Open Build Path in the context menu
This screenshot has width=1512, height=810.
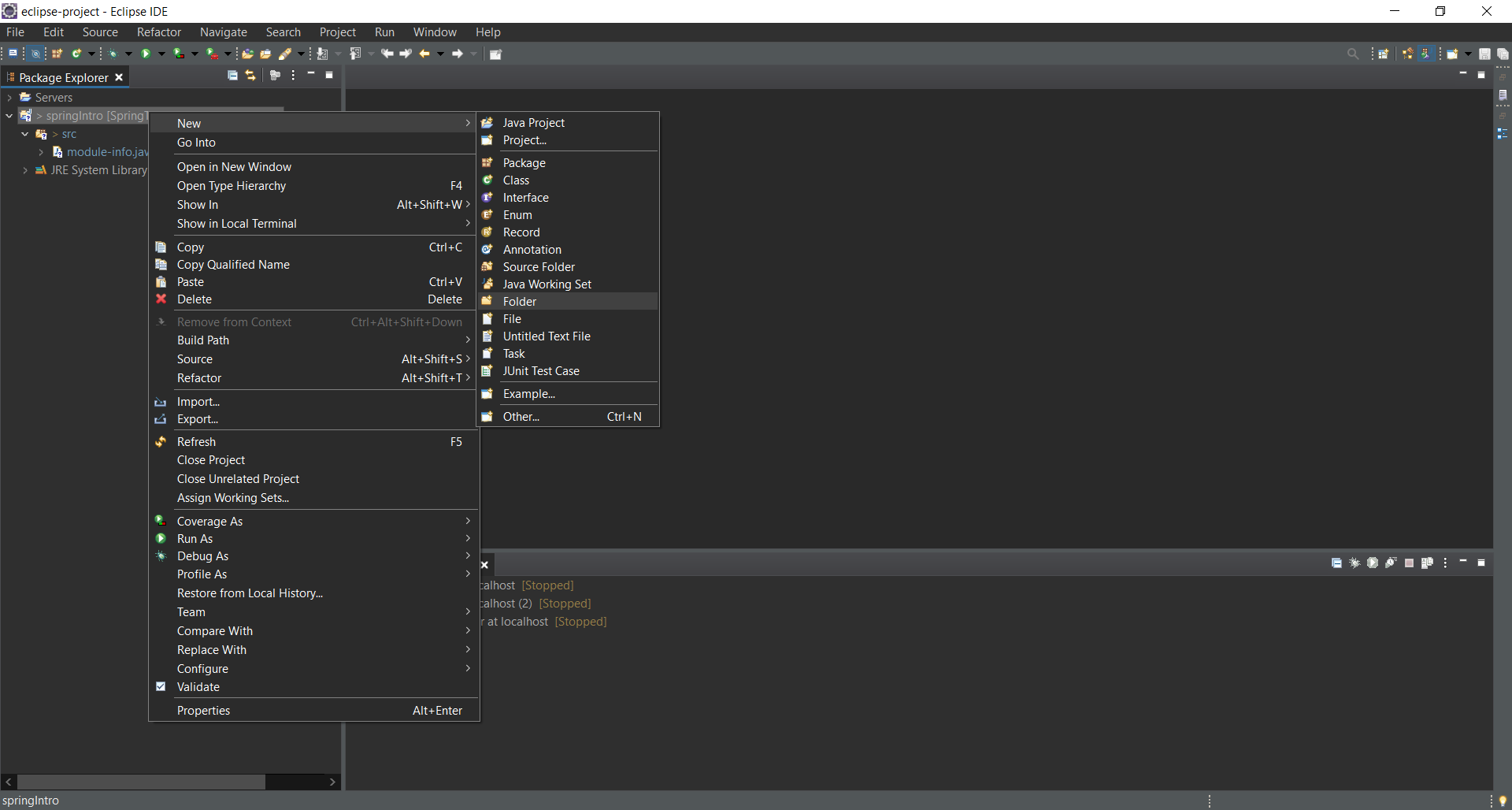(313, 340)
